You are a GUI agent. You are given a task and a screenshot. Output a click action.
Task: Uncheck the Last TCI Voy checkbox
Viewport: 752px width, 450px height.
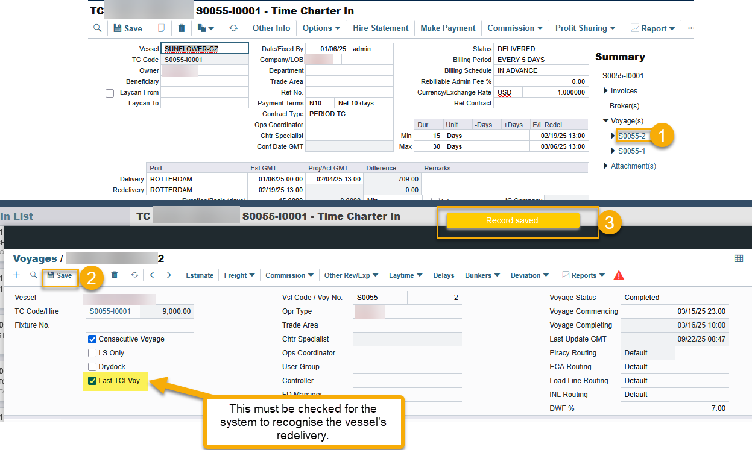[x=92, y=381]
